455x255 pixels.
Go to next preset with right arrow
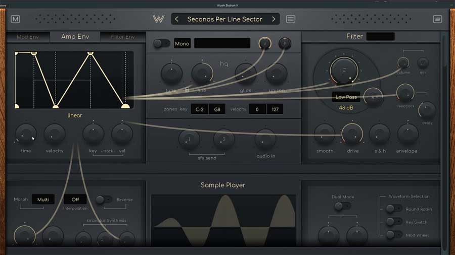[274, 19]
